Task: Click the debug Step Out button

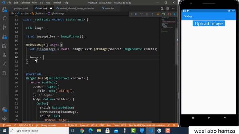Action: click(x=152, y=14)
